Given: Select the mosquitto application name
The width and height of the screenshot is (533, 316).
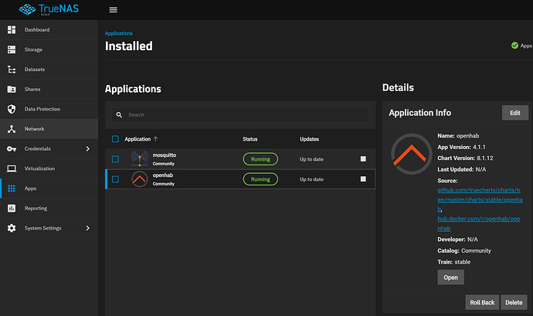Looking at the screenshot, I should pyautogui.click(x=165, y=155).
